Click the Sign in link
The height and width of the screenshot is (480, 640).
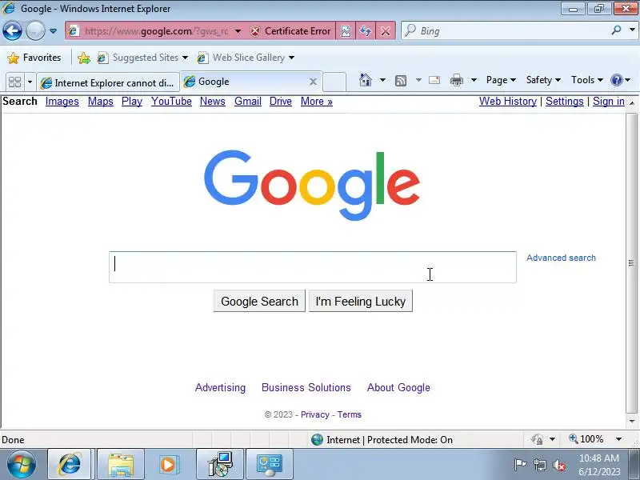pyautogui.click(x=609, y=102)
